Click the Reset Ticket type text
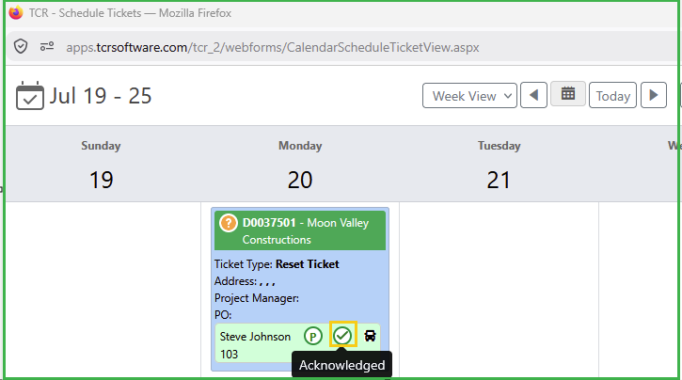682x380 pixels. tap(307, 264)
